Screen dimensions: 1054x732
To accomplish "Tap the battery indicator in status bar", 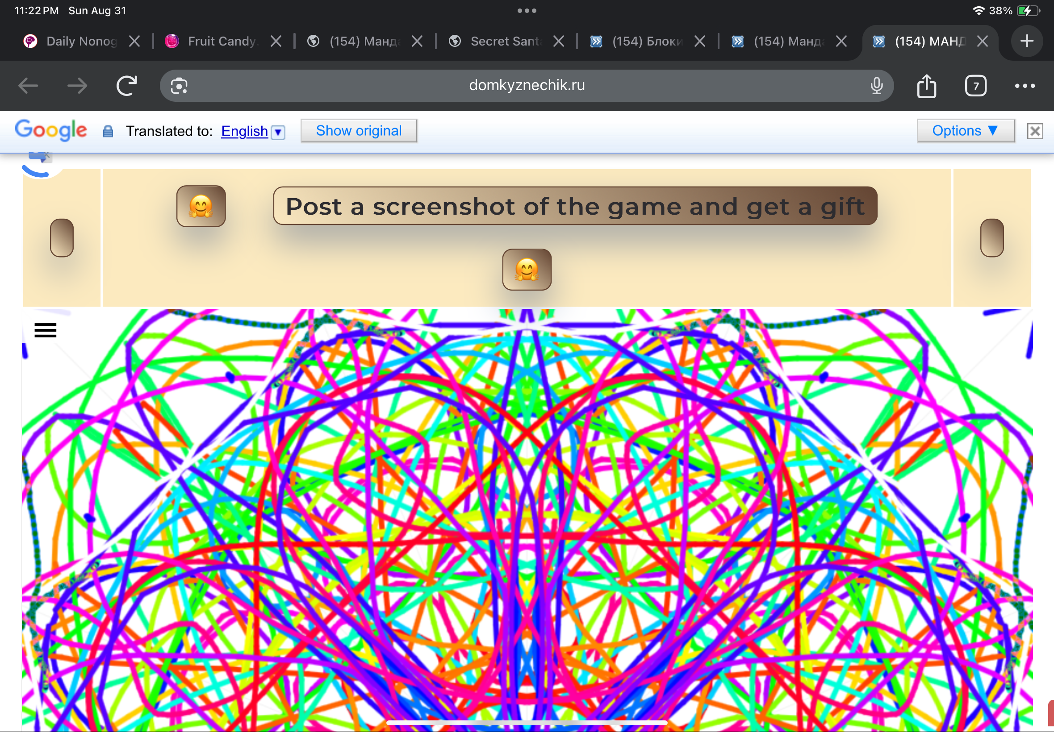I will pyautogui.click(x=1028, y=11).
